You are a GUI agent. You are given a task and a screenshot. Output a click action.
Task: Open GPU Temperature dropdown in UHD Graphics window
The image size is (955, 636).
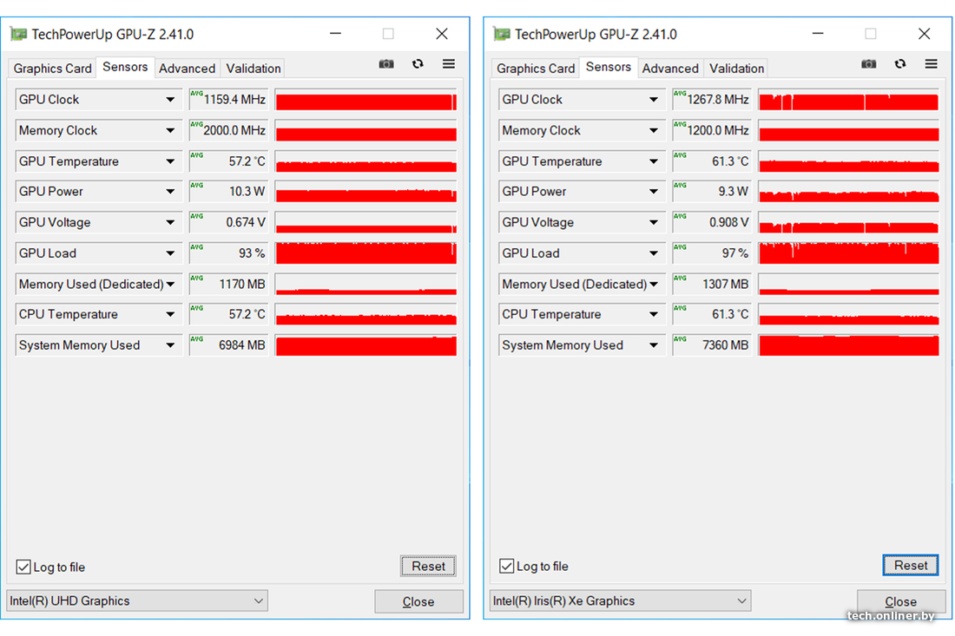(x=99, y=161)
